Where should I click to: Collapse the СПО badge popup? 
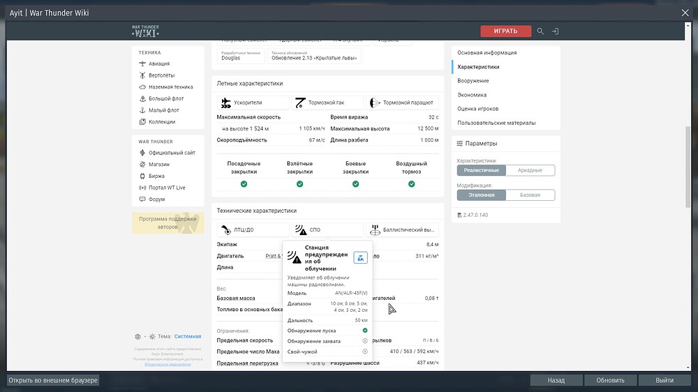tap(327, 229)
